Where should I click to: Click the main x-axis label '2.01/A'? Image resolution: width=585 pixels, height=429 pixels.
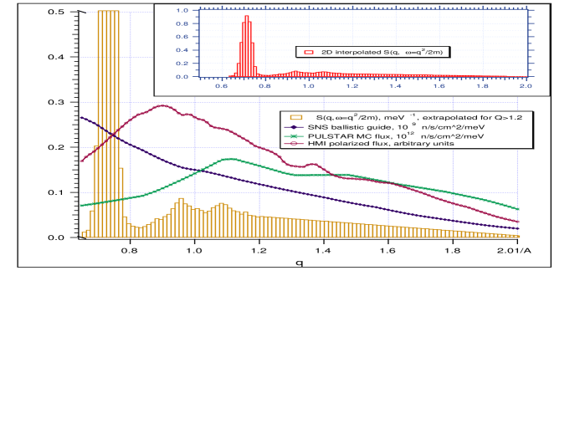514,251
